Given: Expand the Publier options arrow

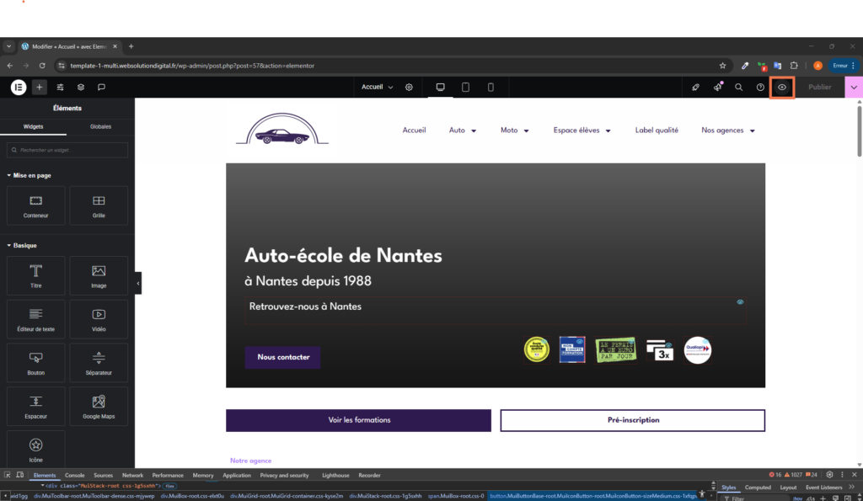Looking at the screenshot, I should coord(854,87).
